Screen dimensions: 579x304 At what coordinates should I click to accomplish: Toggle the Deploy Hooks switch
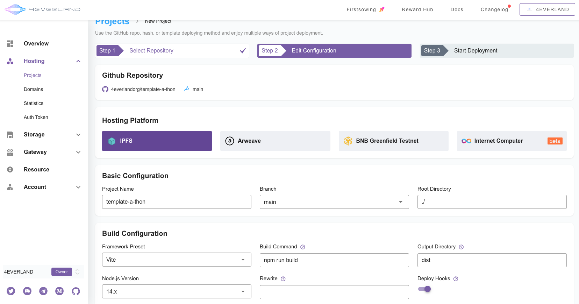tap(424, 289)
